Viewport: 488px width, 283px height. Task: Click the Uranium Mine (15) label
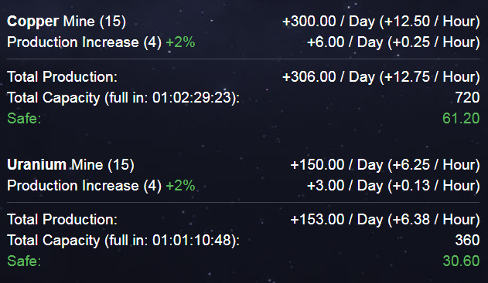70,165
